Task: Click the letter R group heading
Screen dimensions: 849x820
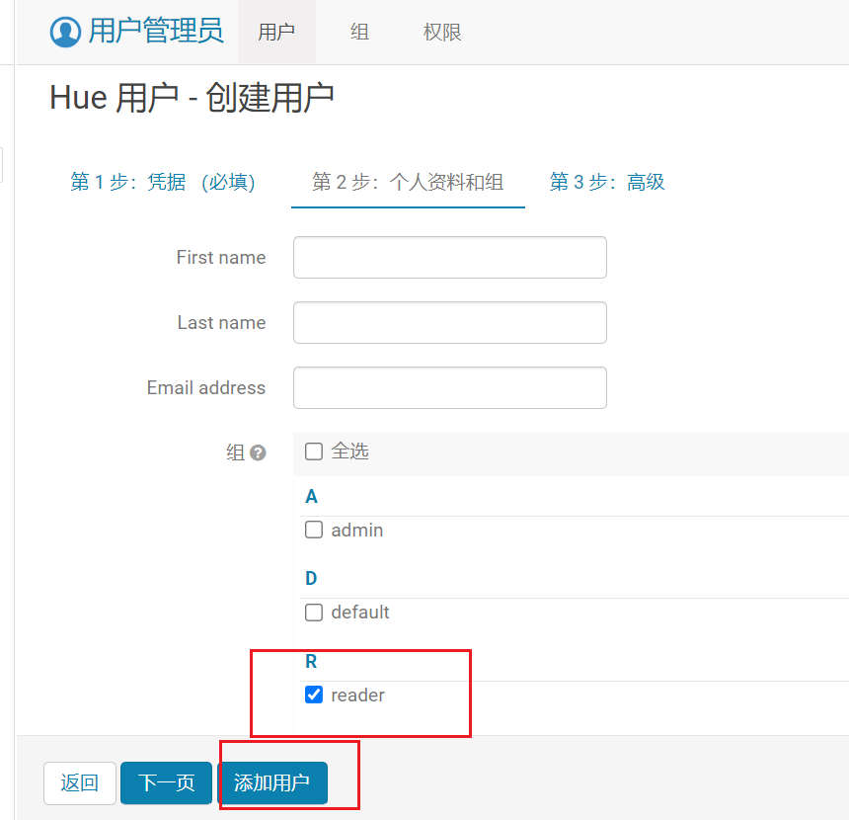Action: [311, 662]
